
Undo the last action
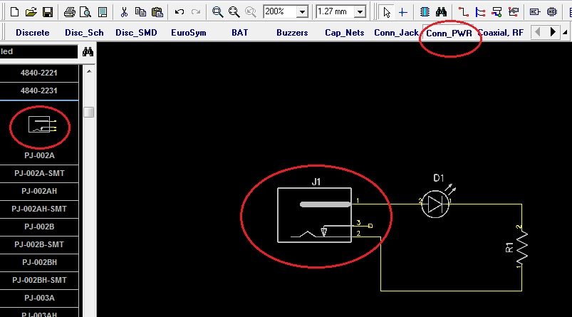[179, 12]
